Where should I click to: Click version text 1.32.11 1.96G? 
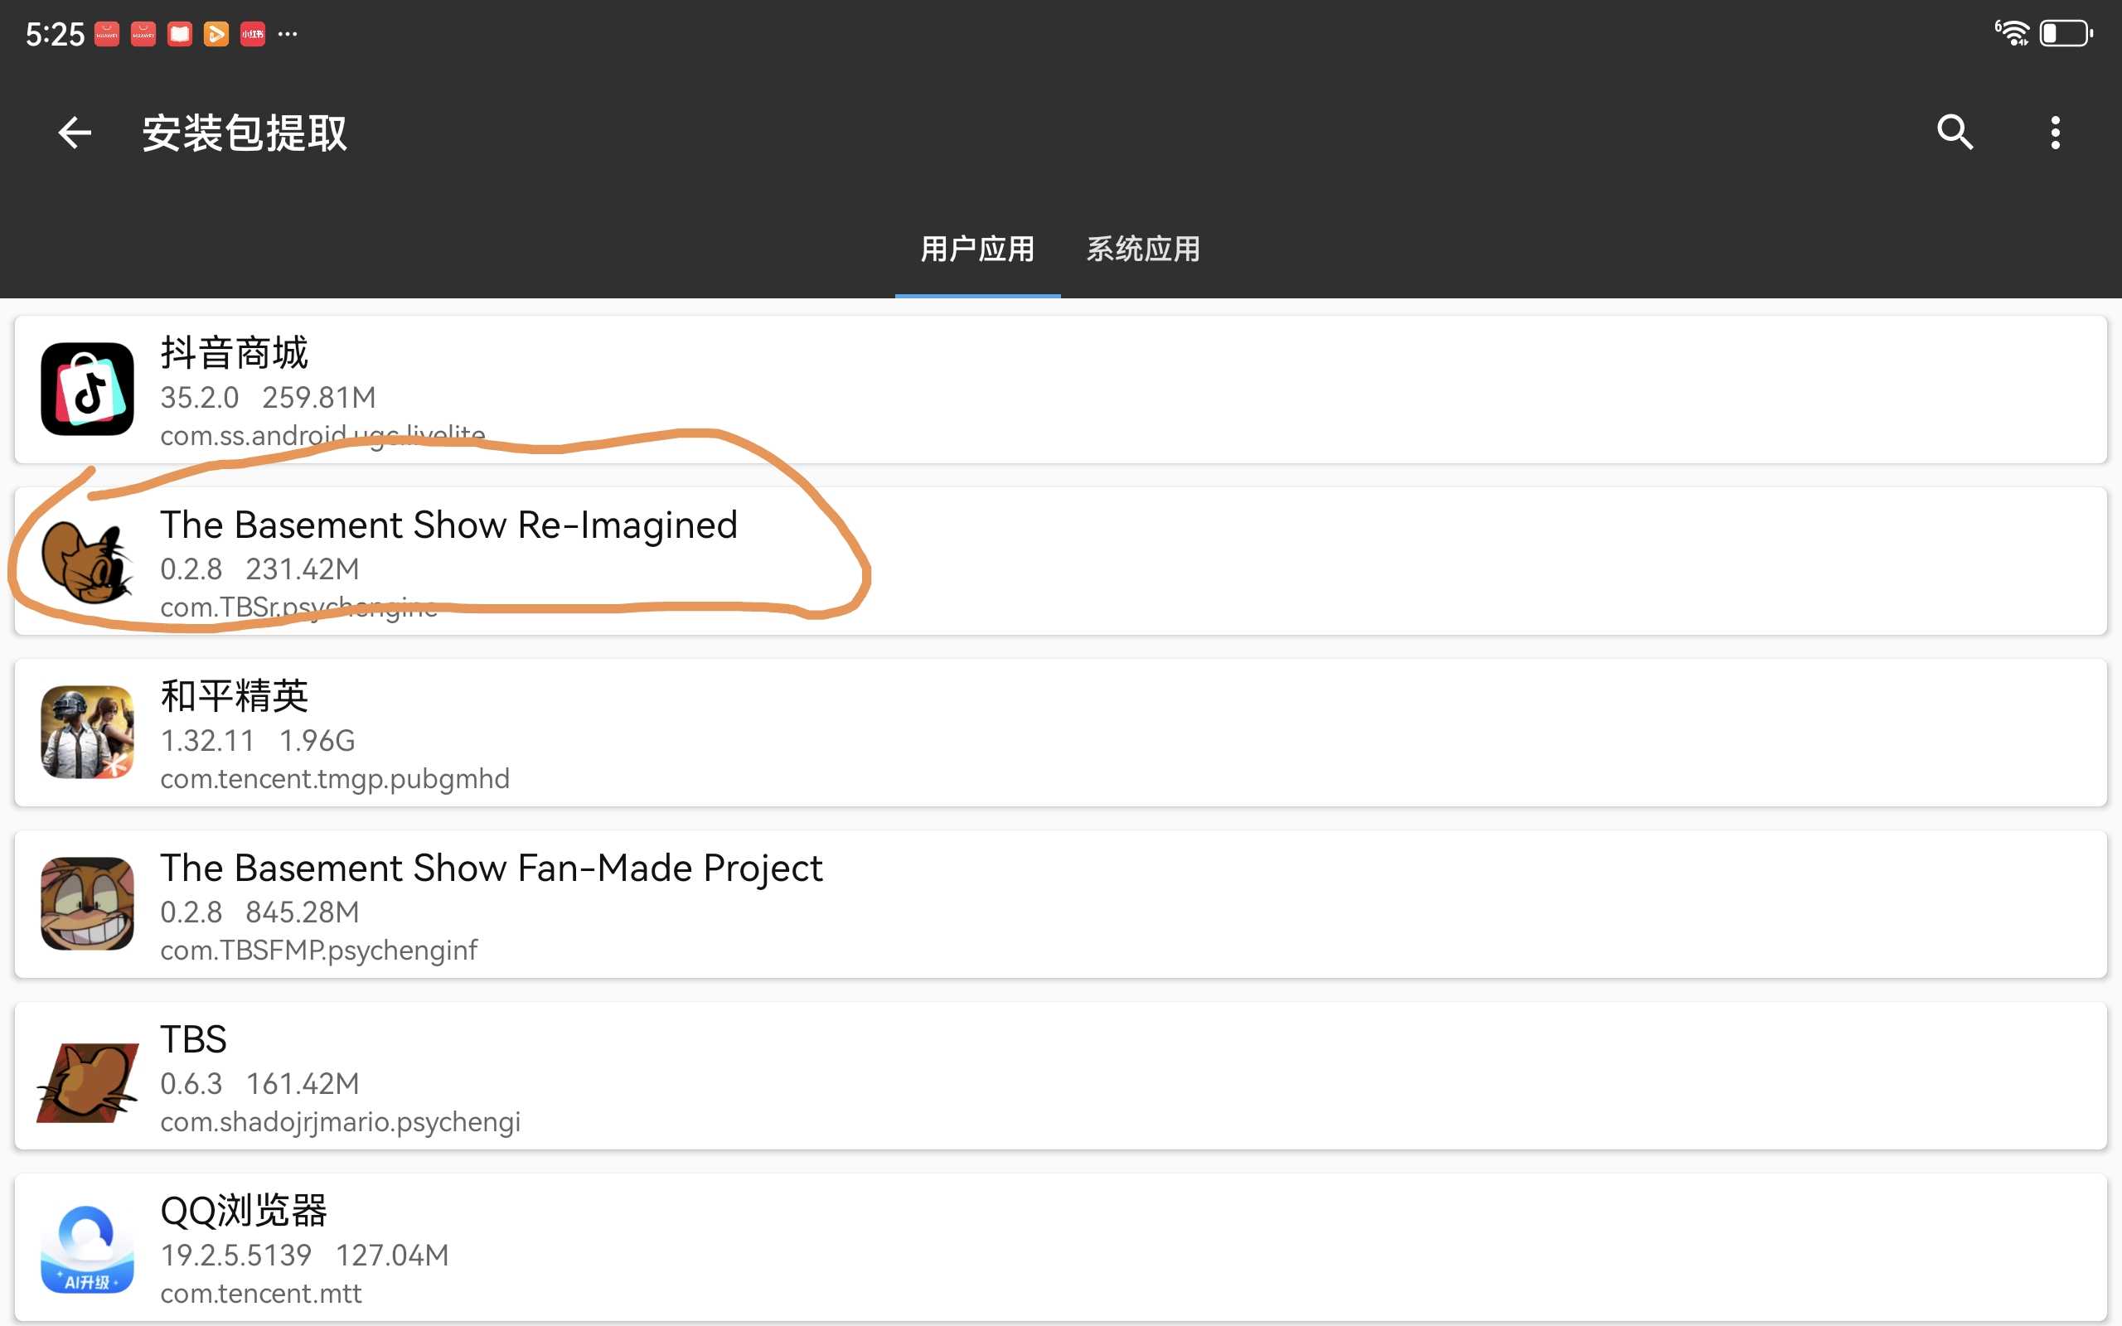tap(257, 741)
